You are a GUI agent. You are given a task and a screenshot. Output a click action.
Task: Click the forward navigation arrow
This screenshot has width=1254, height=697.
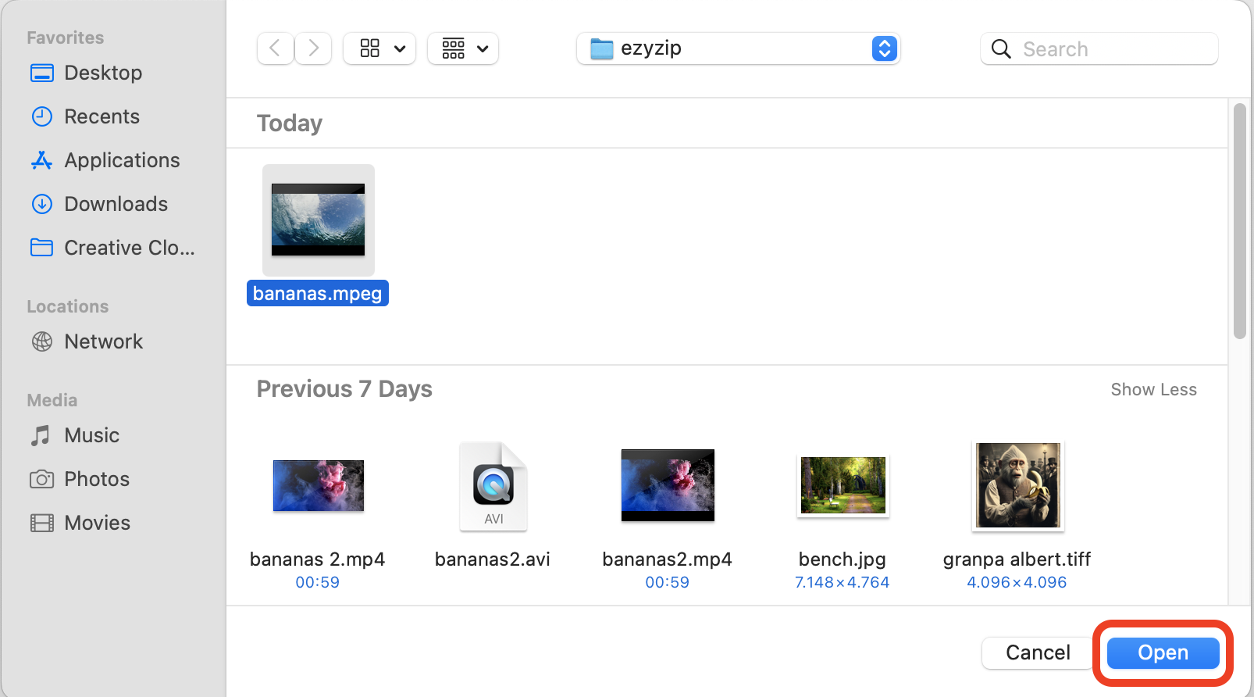point(313,48)
